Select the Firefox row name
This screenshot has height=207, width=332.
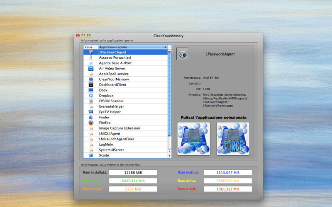(105, 123)
